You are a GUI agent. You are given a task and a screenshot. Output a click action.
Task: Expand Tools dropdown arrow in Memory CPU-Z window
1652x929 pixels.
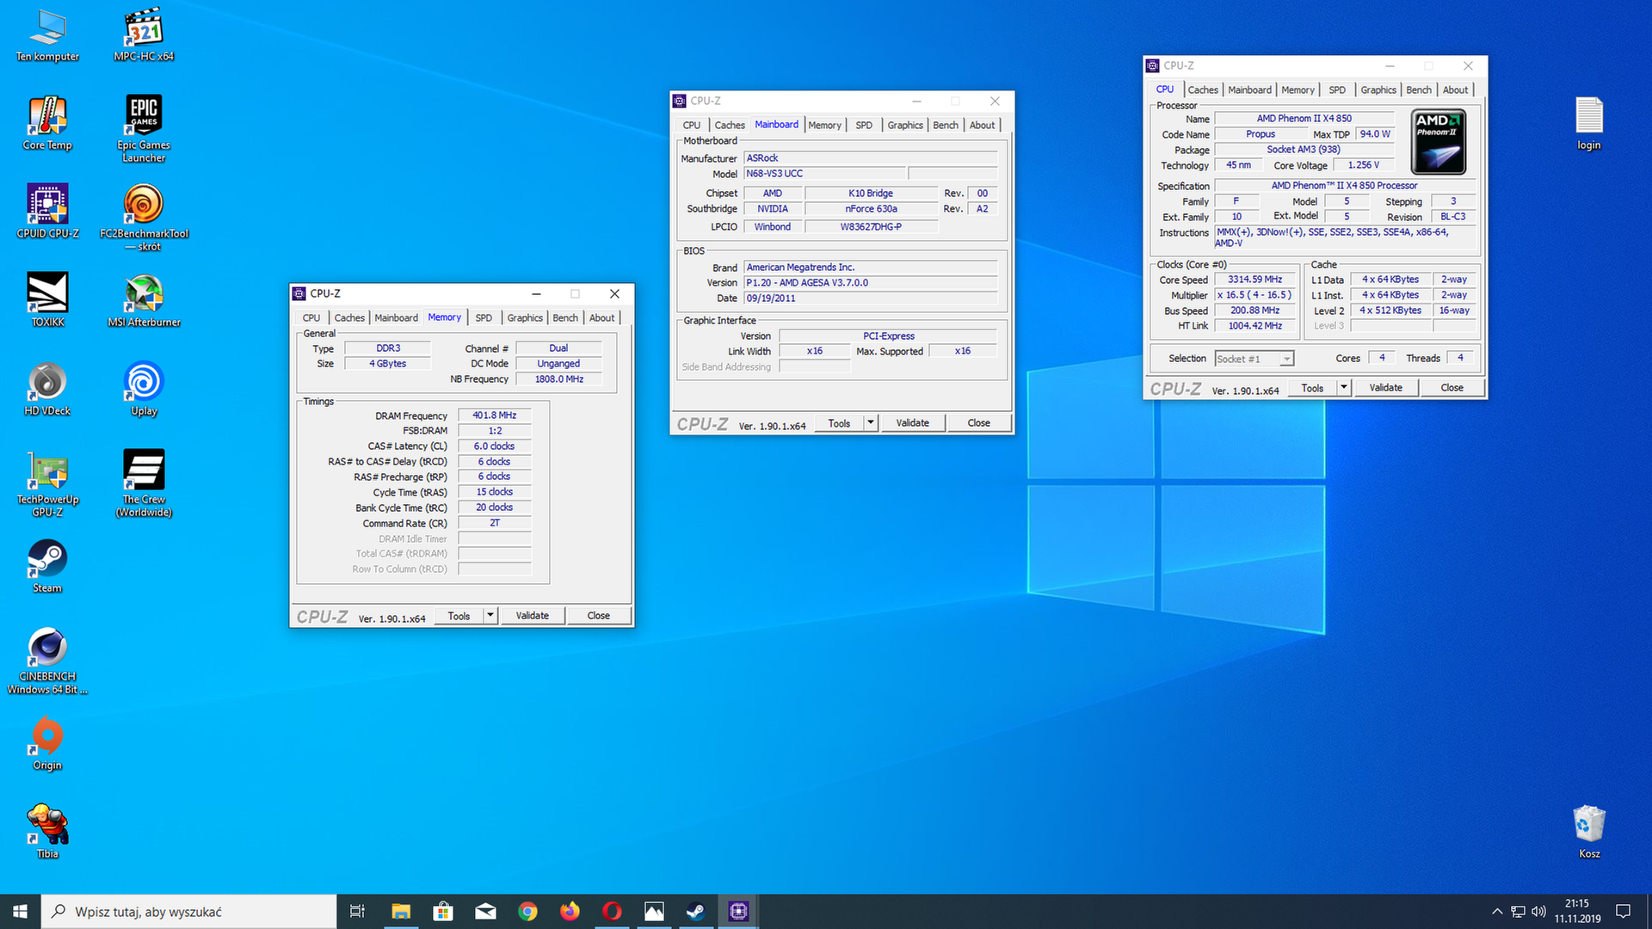(x=490, y=615)
